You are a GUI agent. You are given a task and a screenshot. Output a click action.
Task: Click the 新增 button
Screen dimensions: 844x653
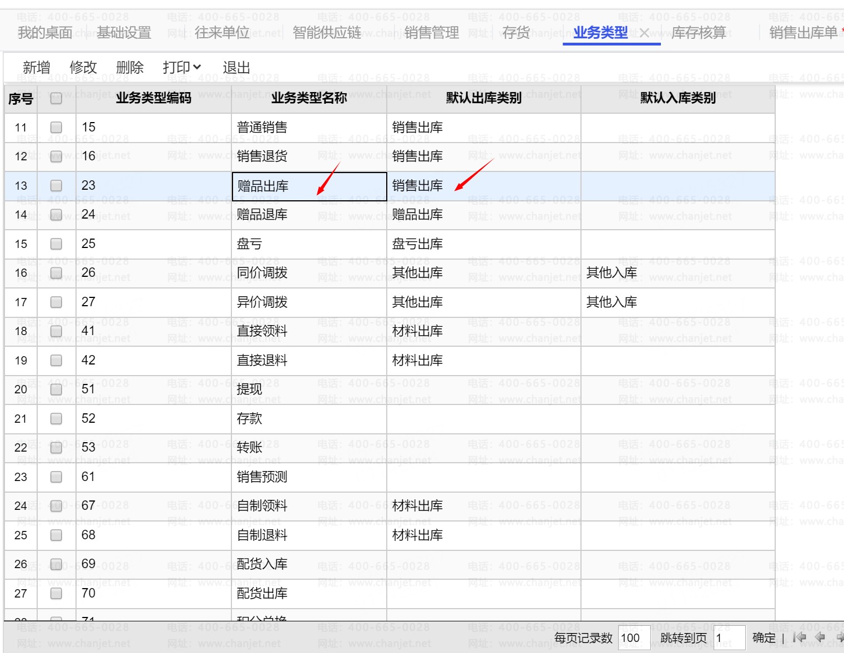[x=37, y=68]
